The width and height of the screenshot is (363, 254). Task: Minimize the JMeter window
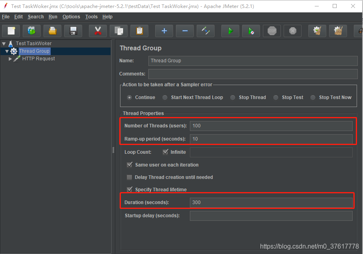pyautogui.click(x=317, y=6)
